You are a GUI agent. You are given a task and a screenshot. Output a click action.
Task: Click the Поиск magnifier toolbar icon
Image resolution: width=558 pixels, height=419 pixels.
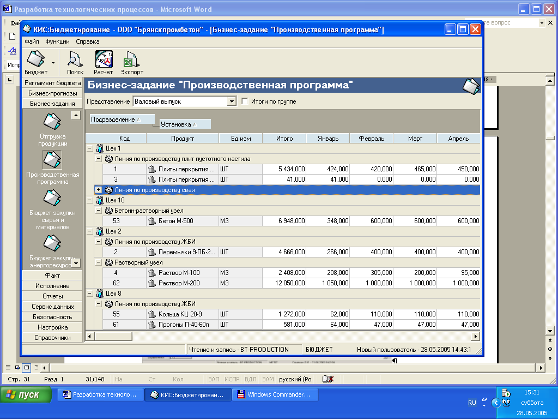pos(75,59)
